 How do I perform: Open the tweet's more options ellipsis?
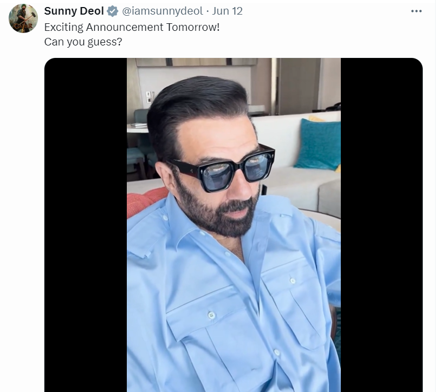point(416,11)
